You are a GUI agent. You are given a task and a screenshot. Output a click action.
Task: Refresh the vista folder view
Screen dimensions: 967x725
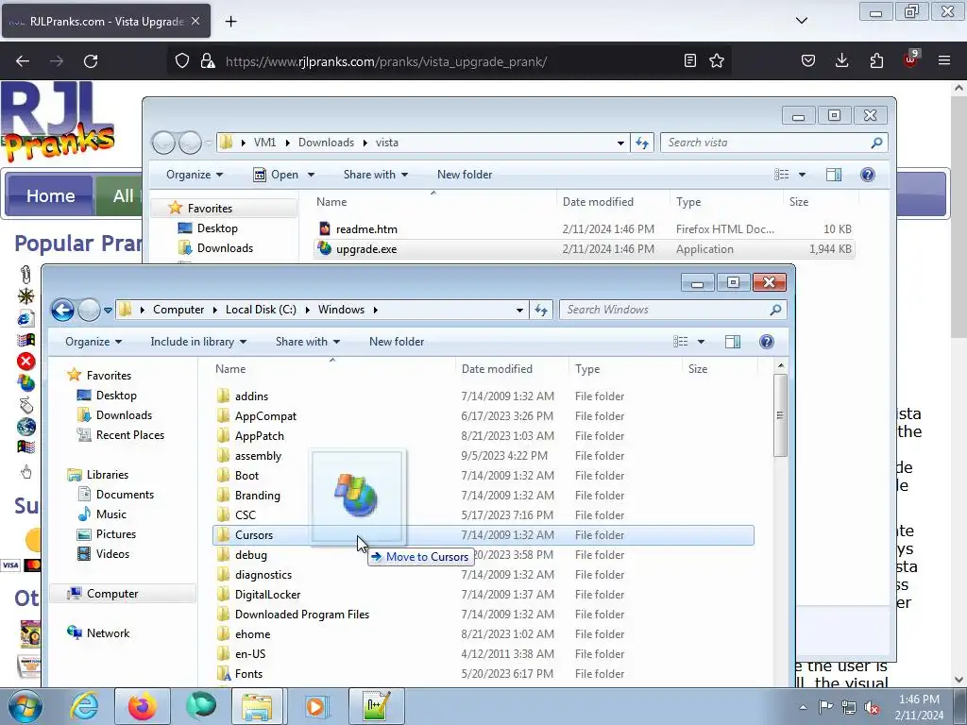tap(642, 143)
